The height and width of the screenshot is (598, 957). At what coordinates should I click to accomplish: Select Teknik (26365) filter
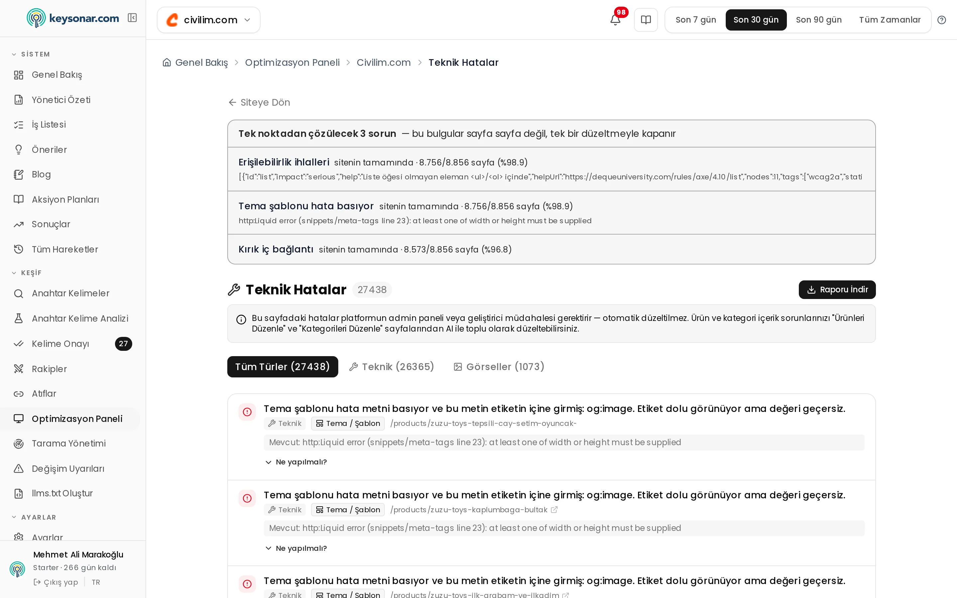[392, 367]
